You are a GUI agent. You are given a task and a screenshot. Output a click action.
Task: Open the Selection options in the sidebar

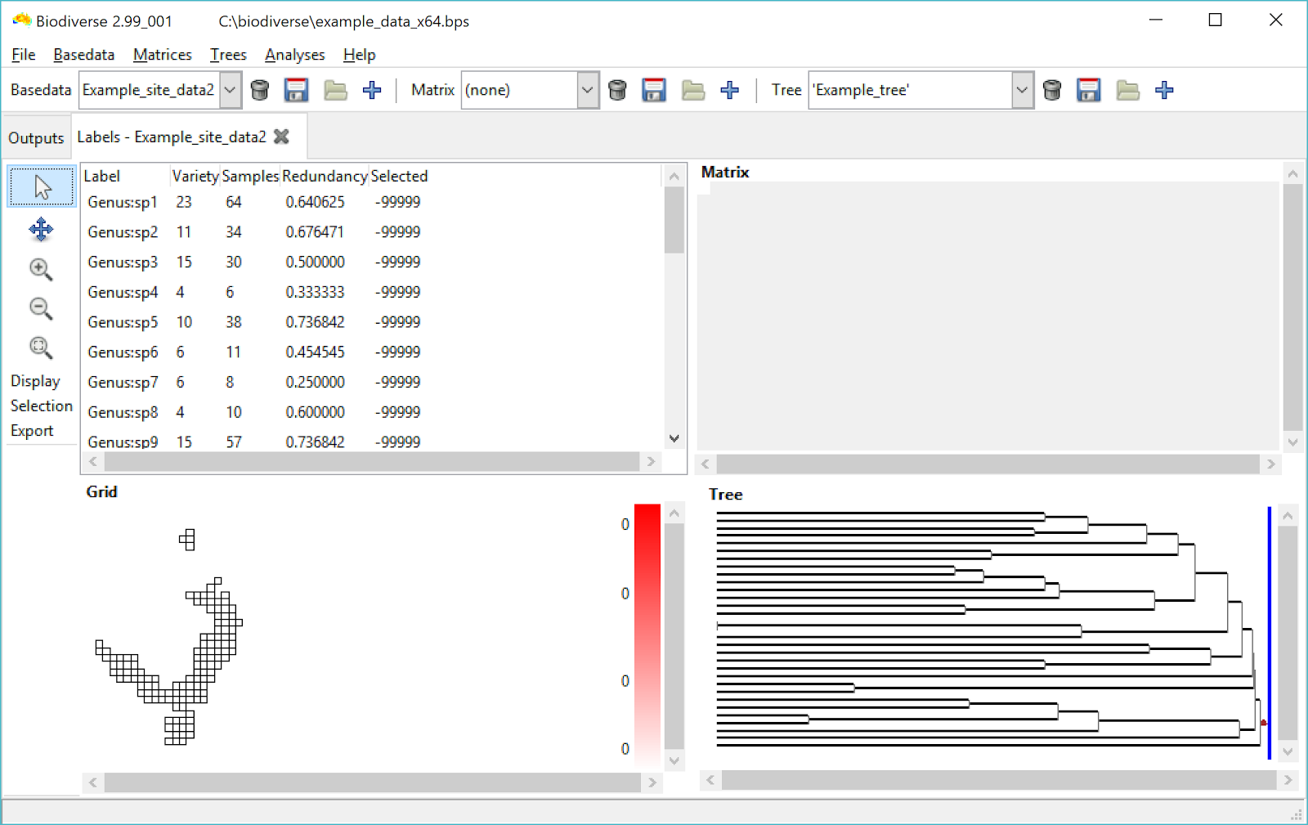pos(41,406)
